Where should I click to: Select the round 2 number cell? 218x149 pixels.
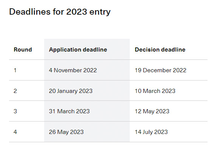click(15, 91)
